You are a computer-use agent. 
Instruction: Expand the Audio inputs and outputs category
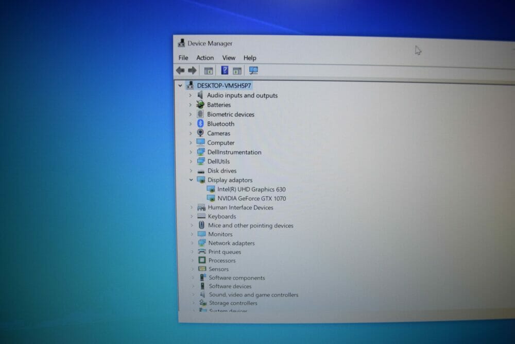190,95
